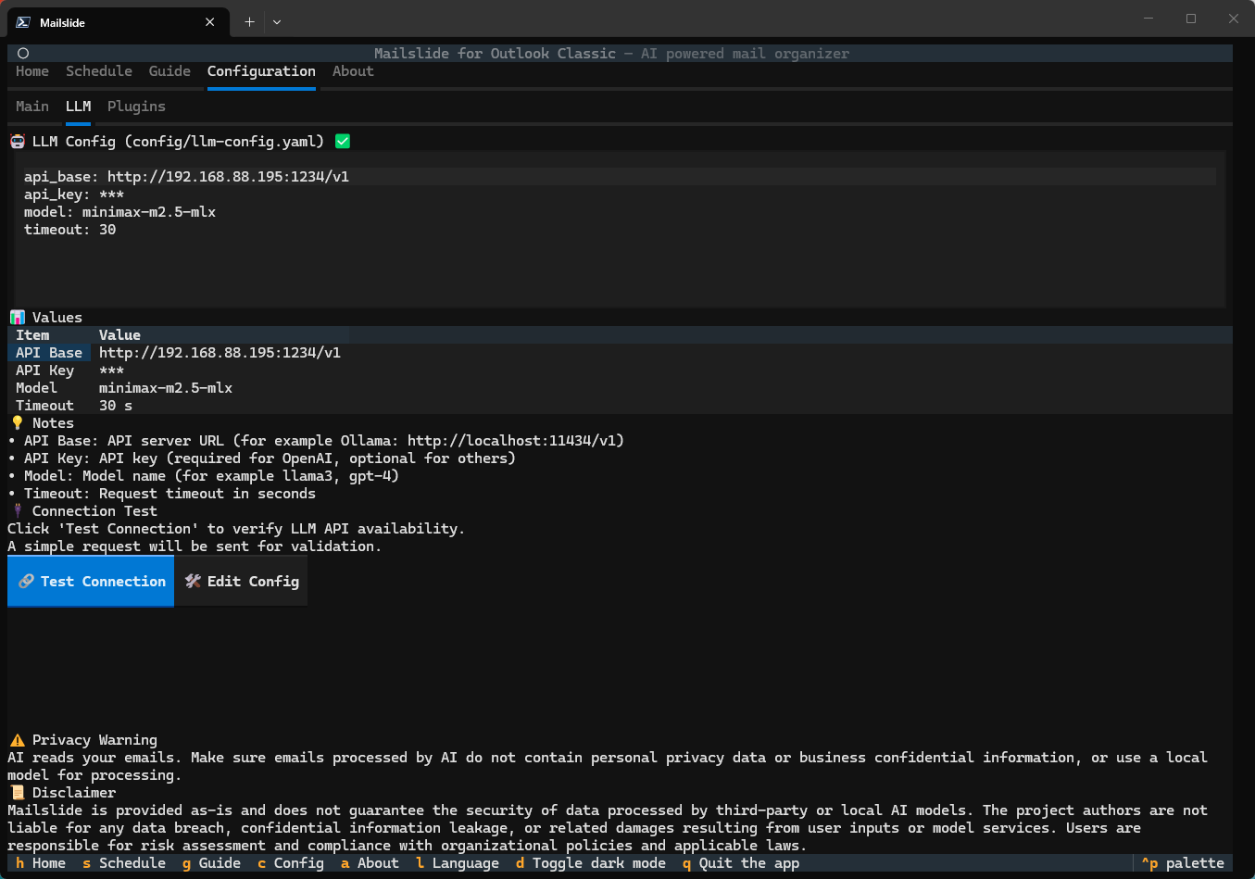This screenshot has height=879, width=1255.
Task: Close the Mailslide terminal tab
Action: (x=210, y=22)
